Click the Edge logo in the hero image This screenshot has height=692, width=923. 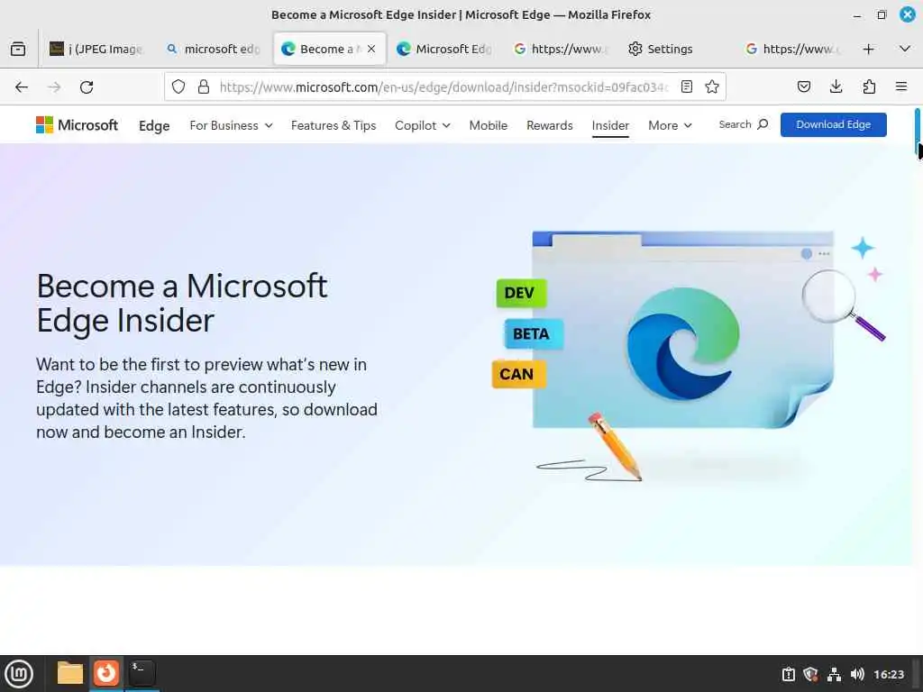point(683,343)
